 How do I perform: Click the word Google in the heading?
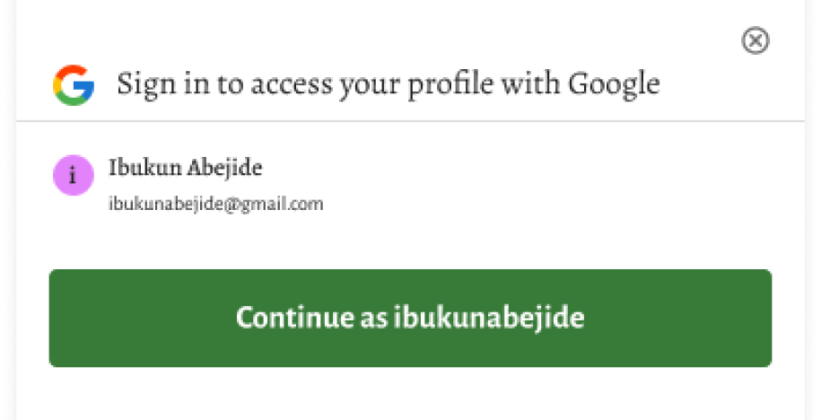tap(614, 84)
